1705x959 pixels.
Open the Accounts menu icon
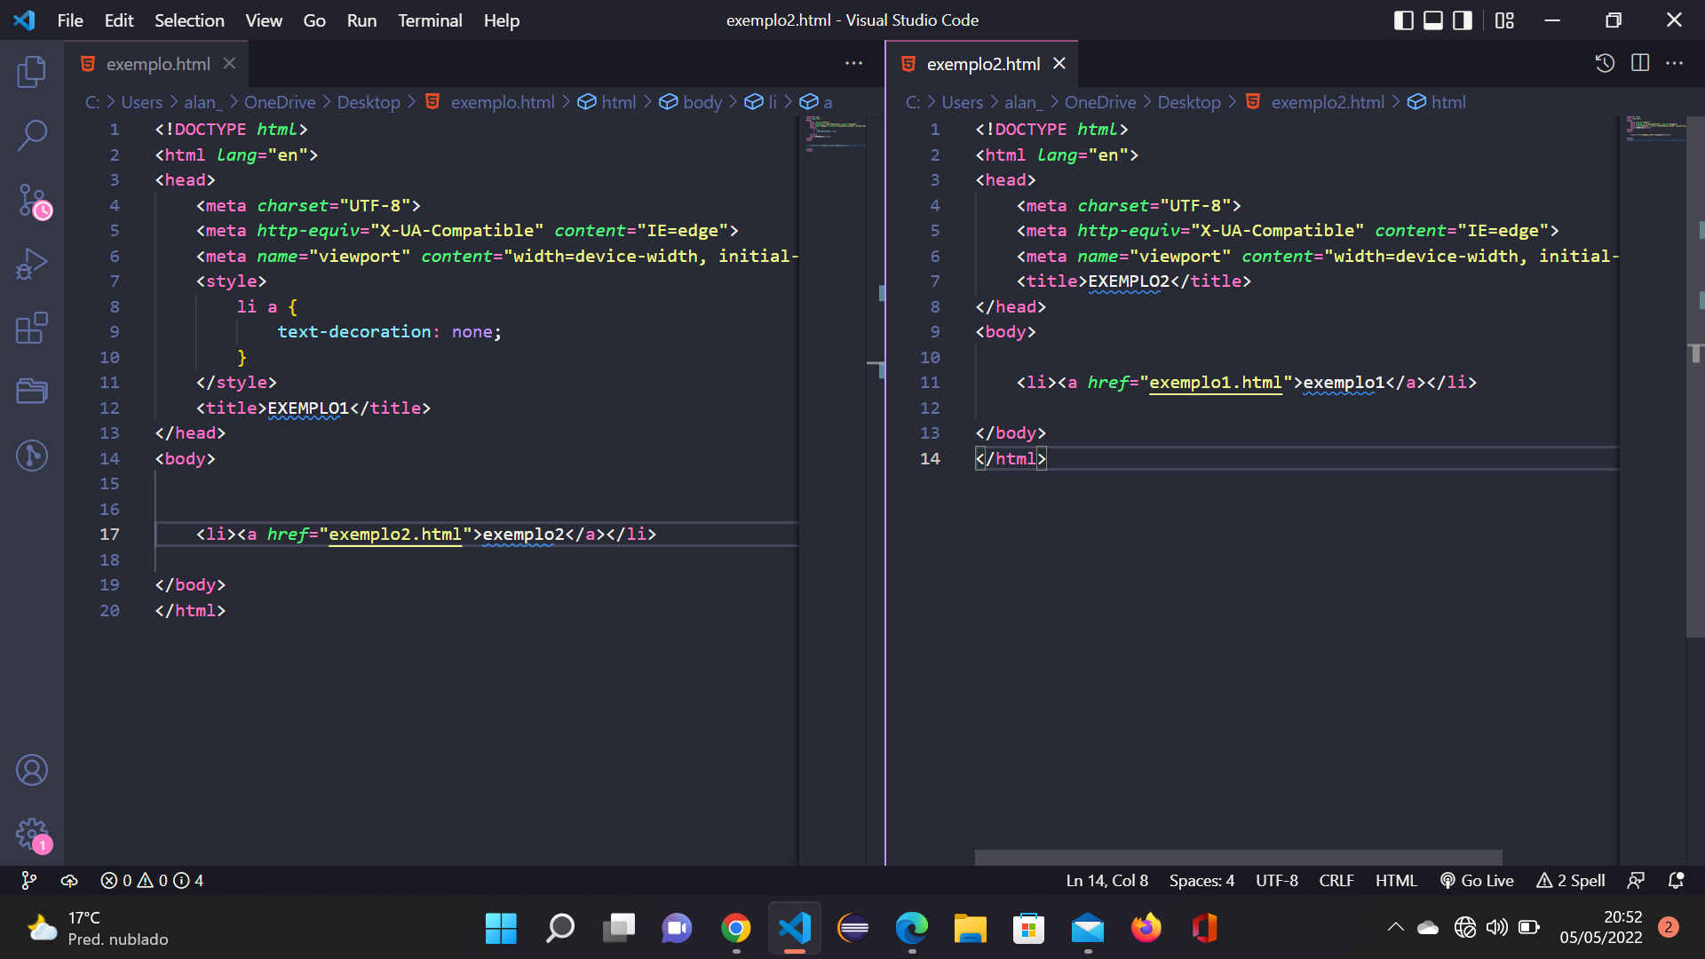(x=32, y=770)
